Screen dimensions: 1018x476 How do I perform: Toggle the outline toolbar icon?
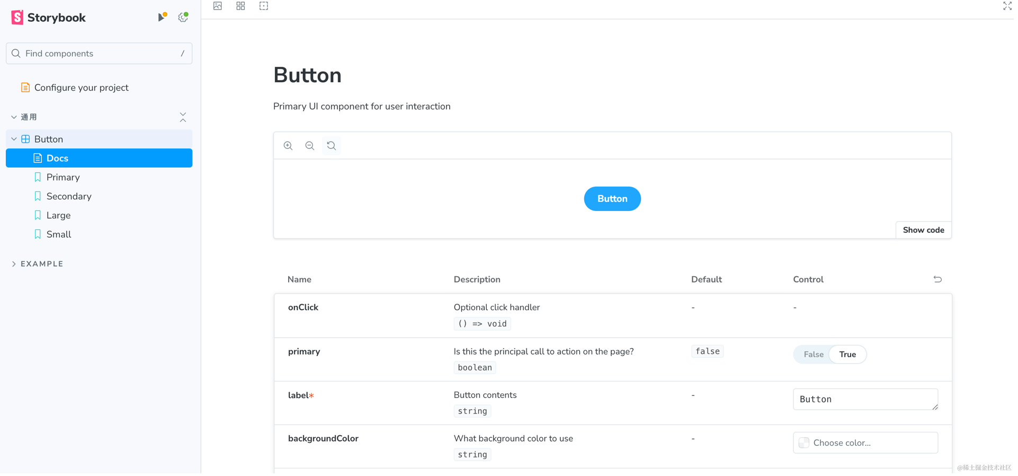264,6
